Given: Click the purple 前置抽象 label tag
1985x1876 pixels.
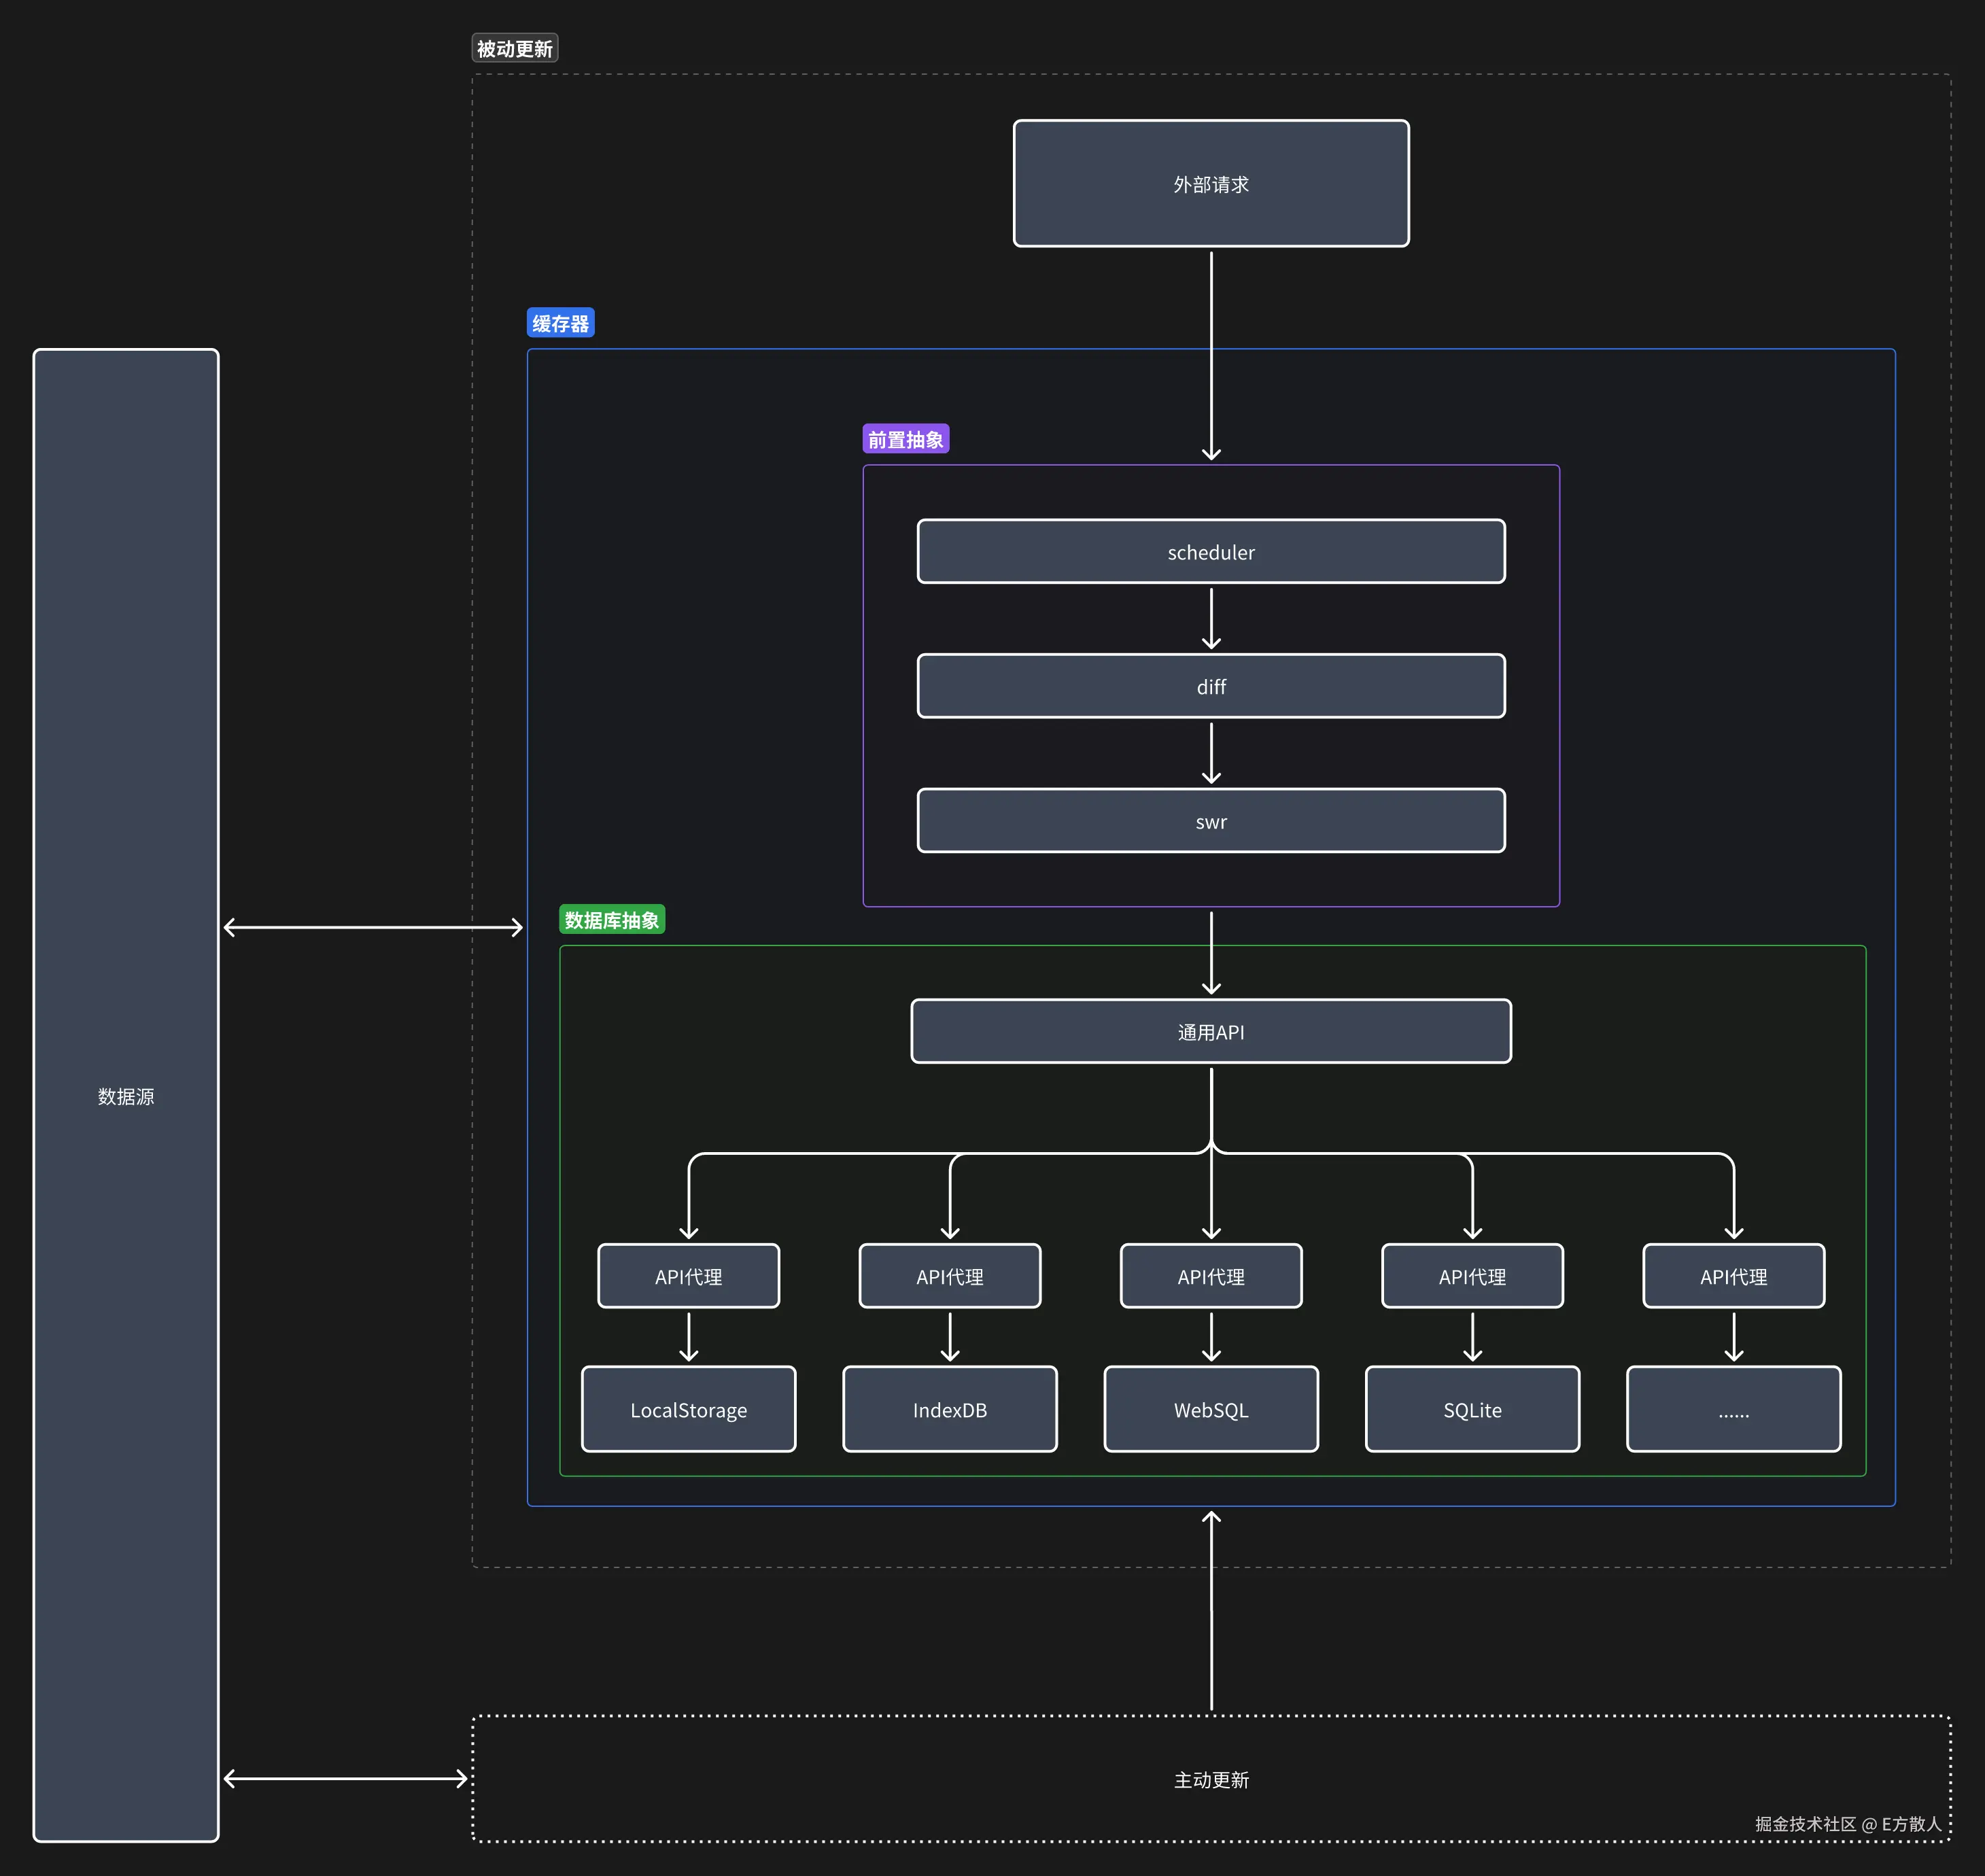Looking at the screenshot, I should pyautogui.click(x=905, y=439).
